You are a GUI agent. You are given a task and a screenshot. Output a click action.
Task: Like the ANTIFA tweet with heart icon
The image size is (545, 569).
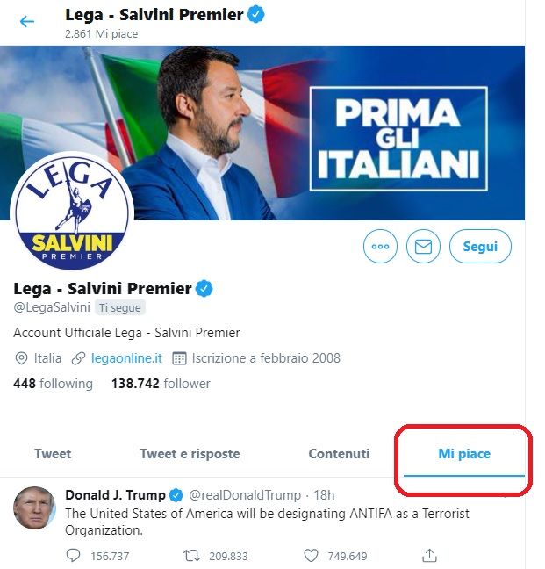[310, 556]
